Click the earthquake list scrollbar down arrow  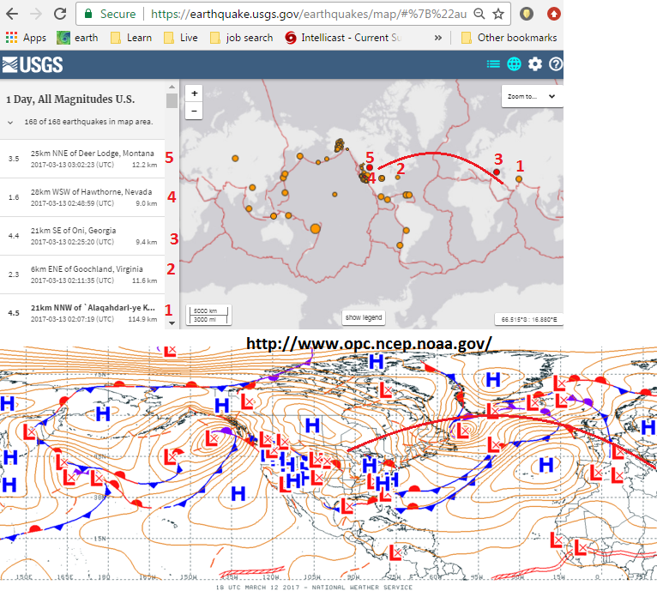(172, 323)
